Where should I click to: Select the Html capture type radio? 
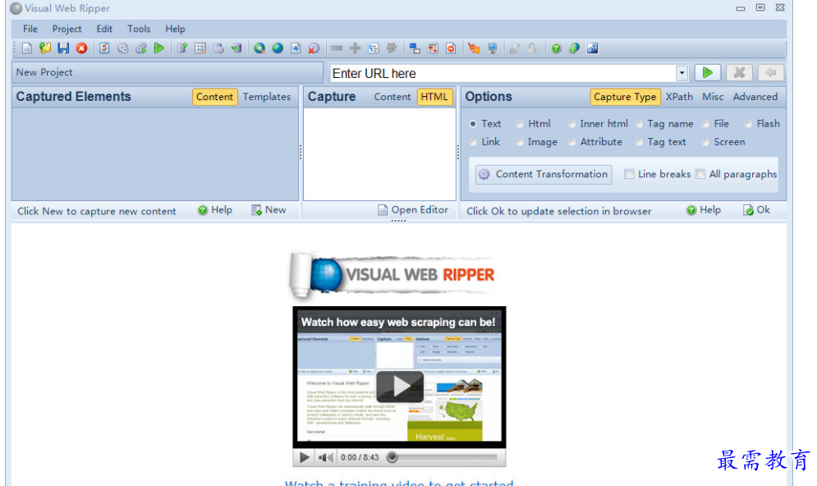click(520, 124)
